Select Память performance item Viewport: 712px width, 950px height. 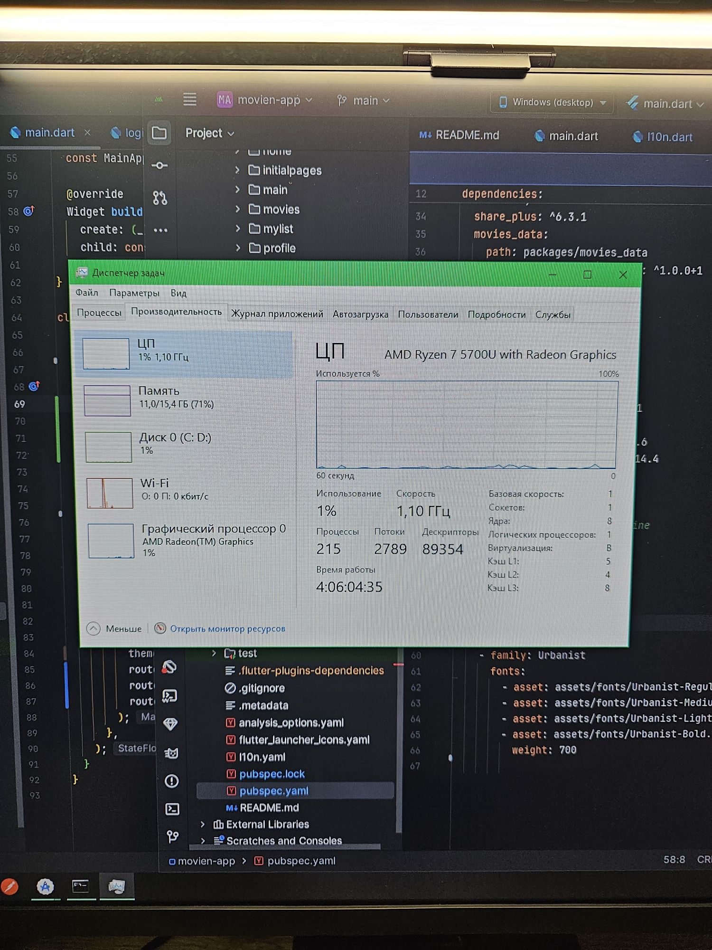(x=184, y=400)
